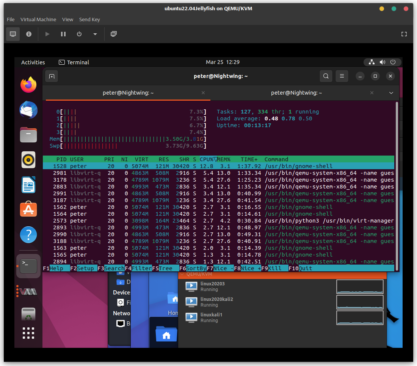Click the manage VM snapshots icon
Image resolution: width=417 pixels, height=366 pixels.
tap(113, 34)
